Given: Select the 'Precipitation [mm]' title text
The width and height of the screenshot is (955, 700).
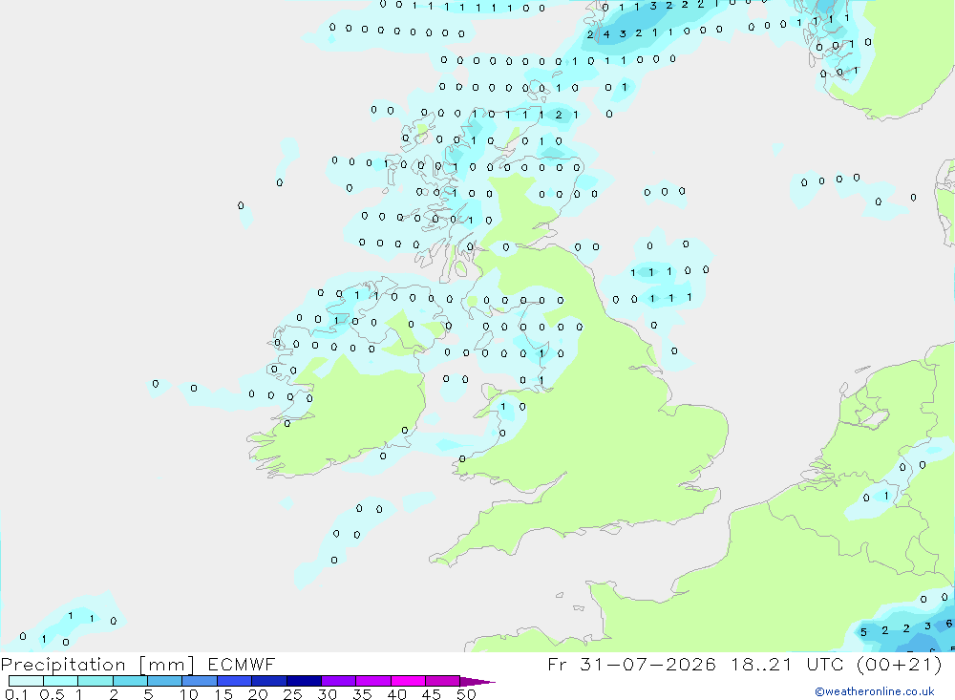Looking at the screenshot, I should pos(97,665).
